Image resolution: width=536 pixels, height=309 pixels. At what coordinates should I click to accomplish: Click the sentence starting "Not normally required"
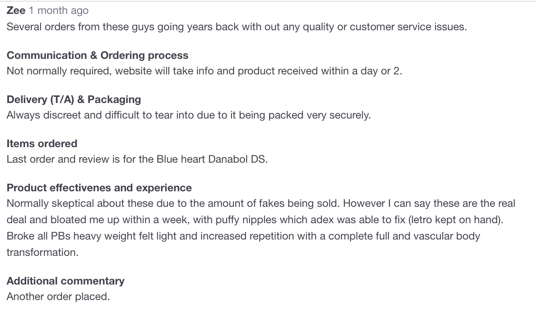pyautogui.click(x=204, y=71)
